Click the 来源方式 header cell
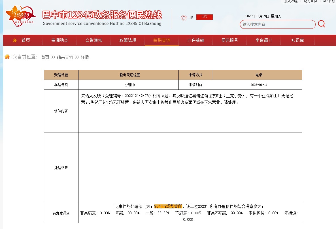This screenshot has width=336, height=229. coord(196,75)
